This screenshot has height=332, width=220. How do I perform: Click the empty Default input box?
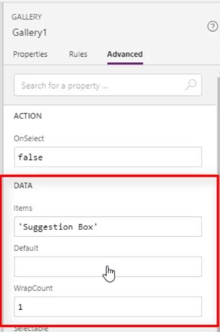[x=108, y=267]
